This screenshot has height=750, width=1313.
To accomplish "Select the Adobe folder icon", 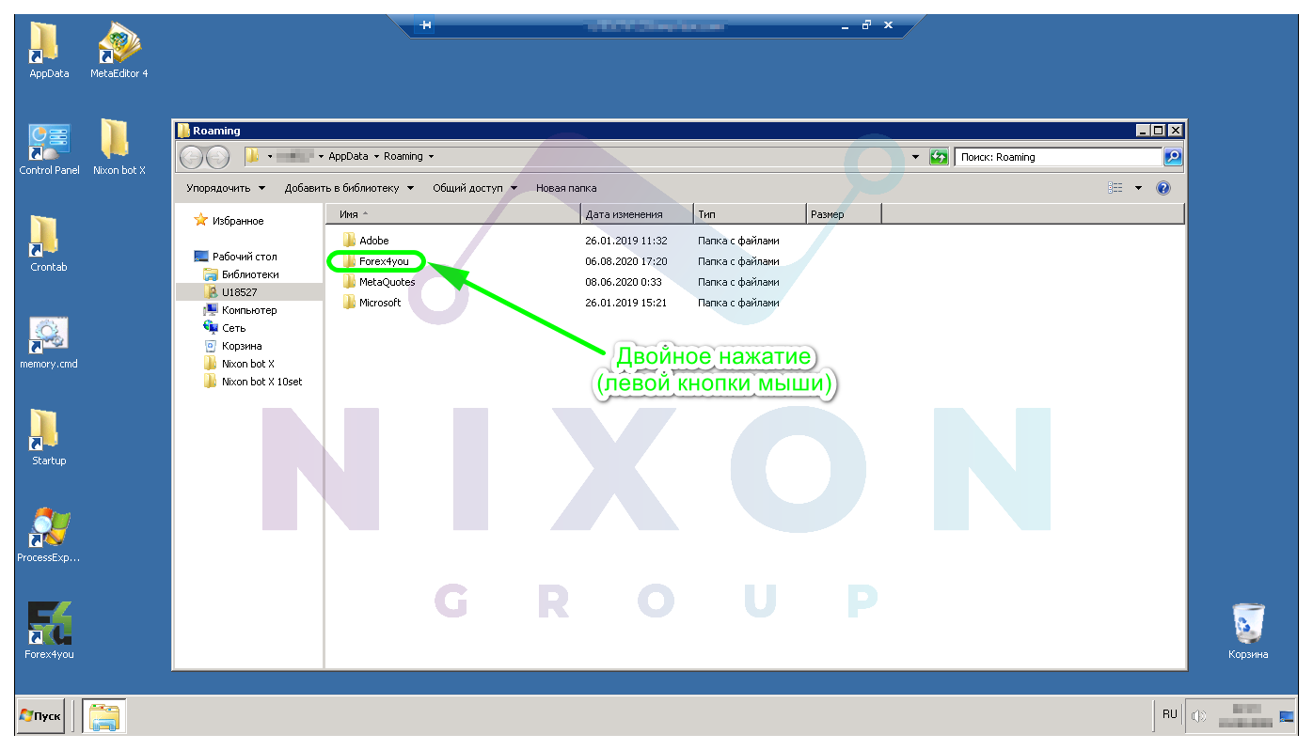I will click(x=349, y=241).
